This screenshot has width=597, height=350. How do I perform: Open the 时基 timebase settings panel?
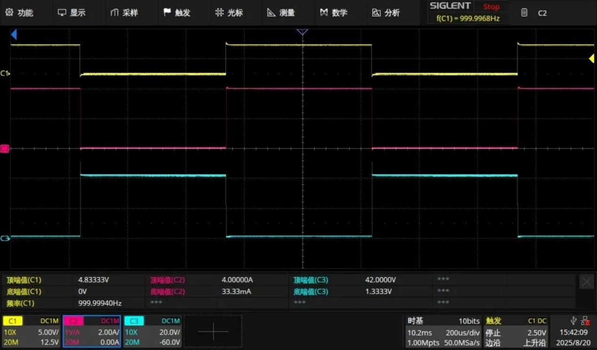(x=443, y=332)
